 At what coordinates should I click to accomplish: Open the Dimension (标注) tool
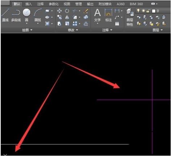pos(108,15)
